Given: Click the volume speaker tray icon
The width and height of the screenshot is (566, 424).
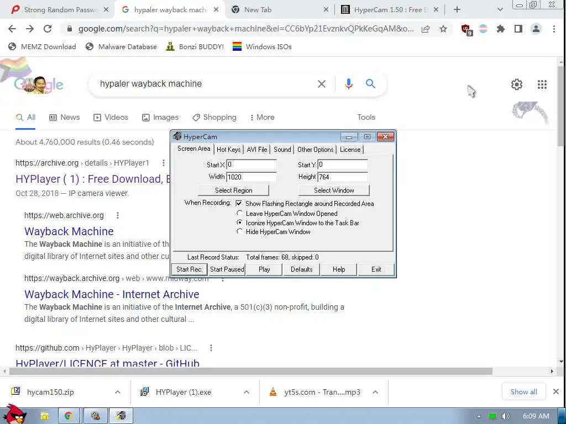Looking at the screenshot, I should (506, 416).
